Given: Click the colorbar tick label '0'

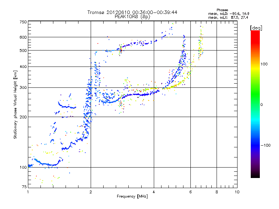Looking at the screenshot, I should (262, 105).
